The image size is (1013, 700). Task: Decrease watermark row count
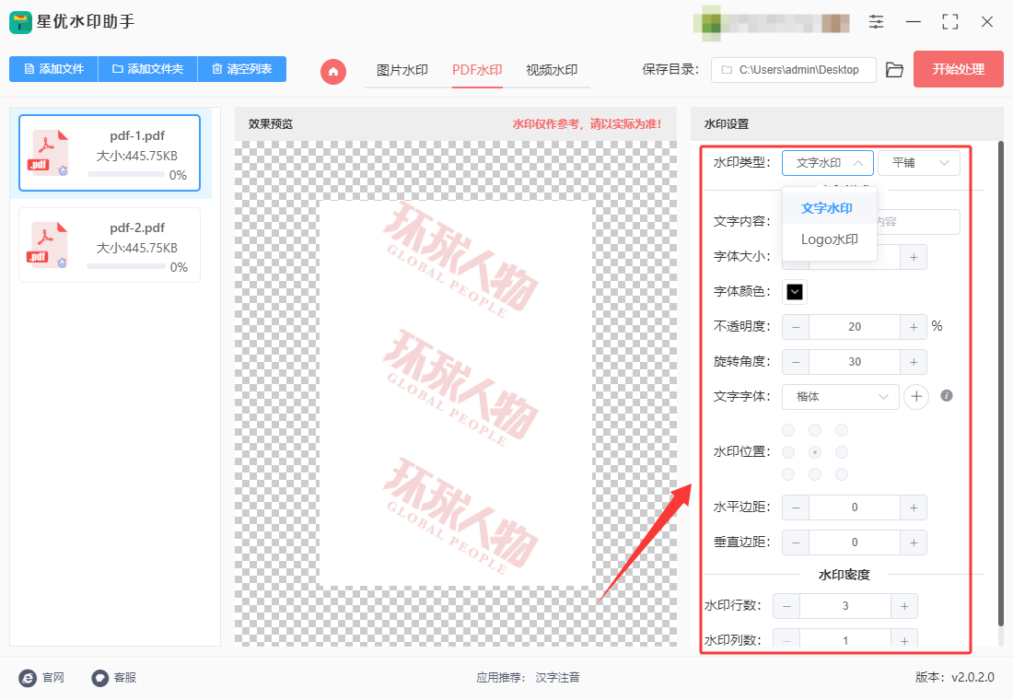pyautogui.click(x=786, y=606)
